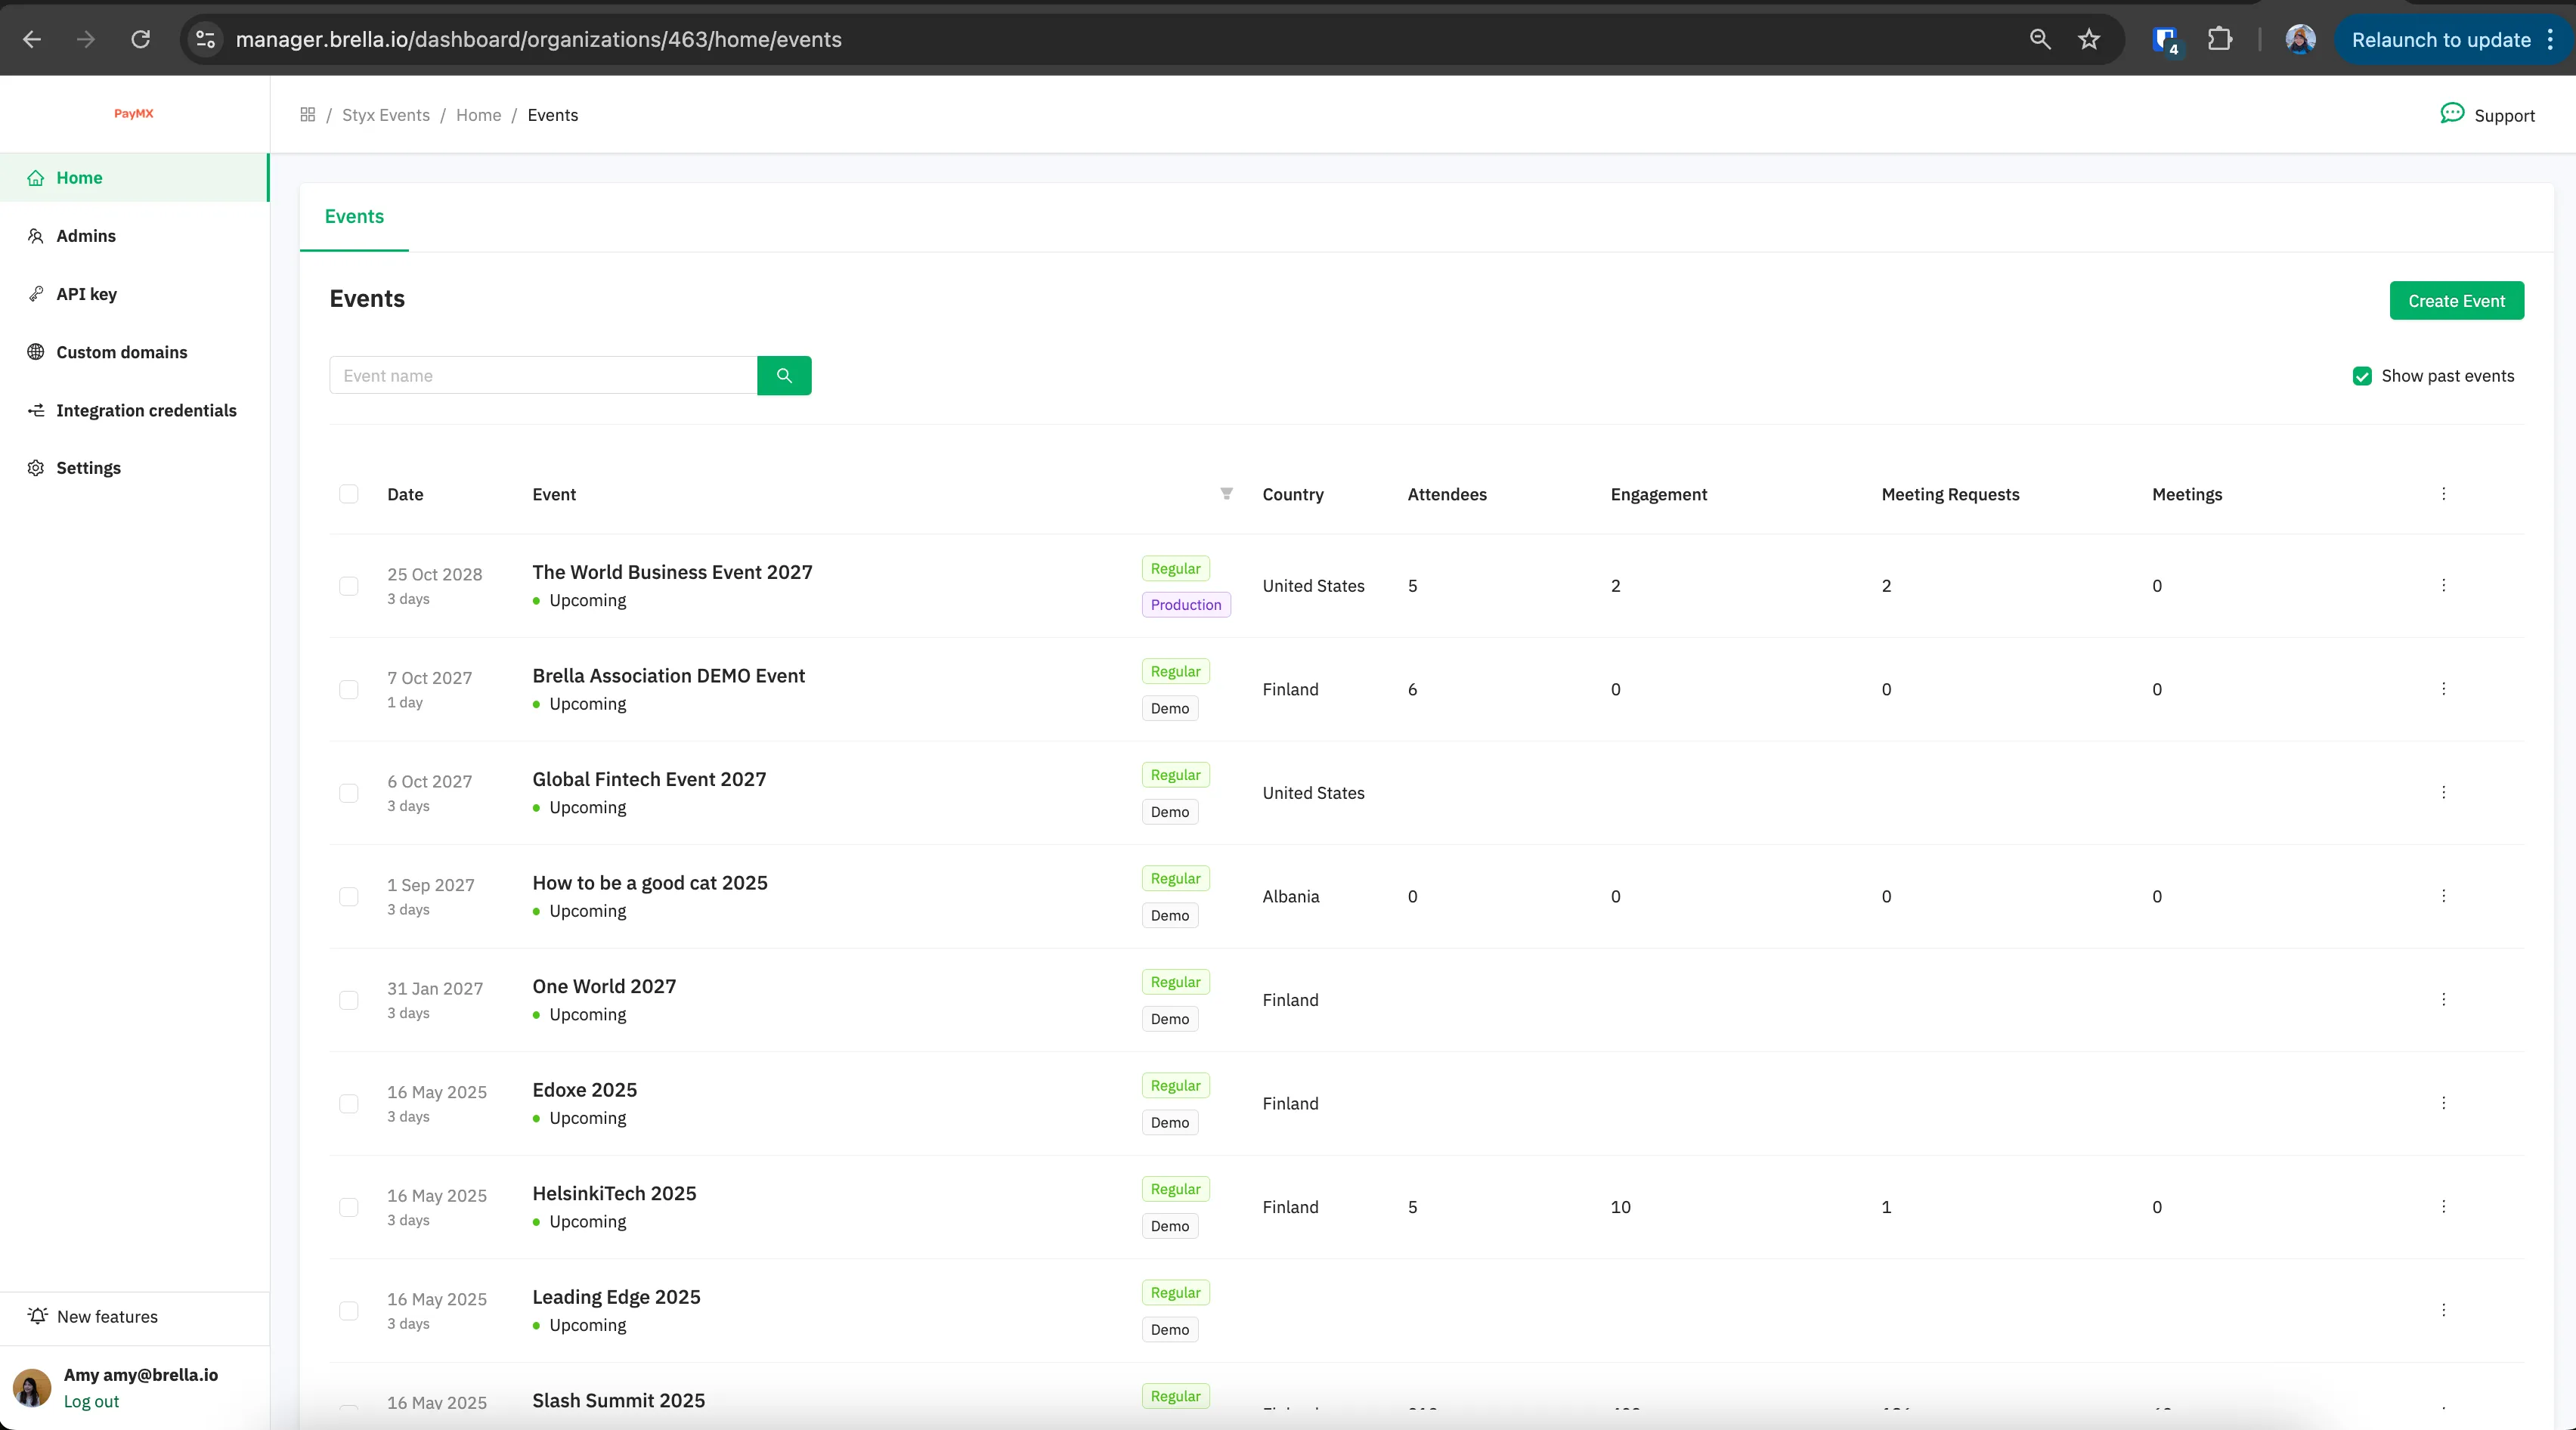Open row actions for Brella Association DEMO Event

tap(2443, 689)
